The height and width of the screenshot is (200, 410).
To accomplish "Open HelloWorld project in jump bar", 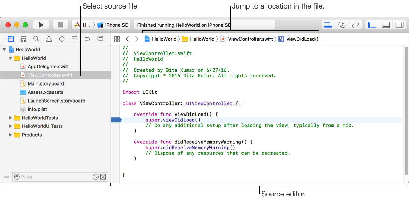I will click(160, 39).
